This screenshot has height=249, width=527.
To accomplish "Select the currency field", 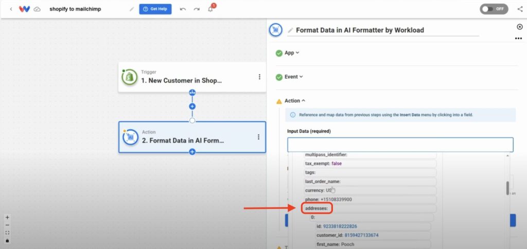I will (x=370, y=190).
